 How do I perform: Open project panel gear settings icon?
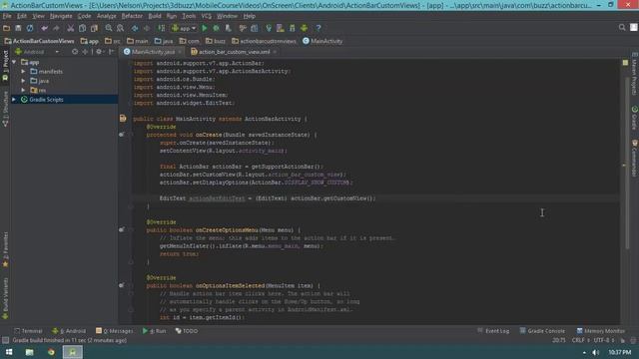pos(99,52)
